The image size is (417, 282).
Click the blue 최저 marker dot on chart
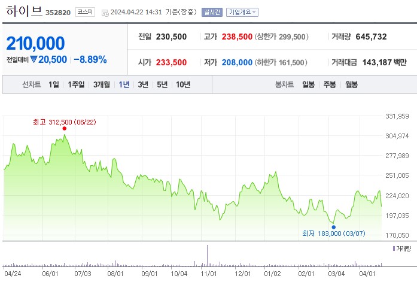click(x=333, y=227)
